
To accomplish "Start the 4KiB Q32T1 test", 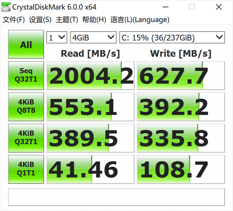I will tap(26, 138).
